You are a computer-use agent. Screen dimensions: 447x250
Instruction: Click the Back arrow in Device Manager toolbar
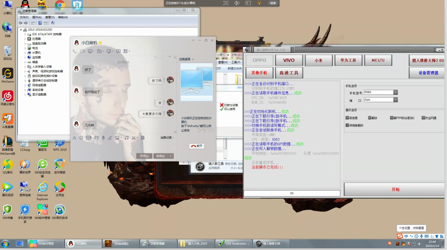(x=21, y=23)
